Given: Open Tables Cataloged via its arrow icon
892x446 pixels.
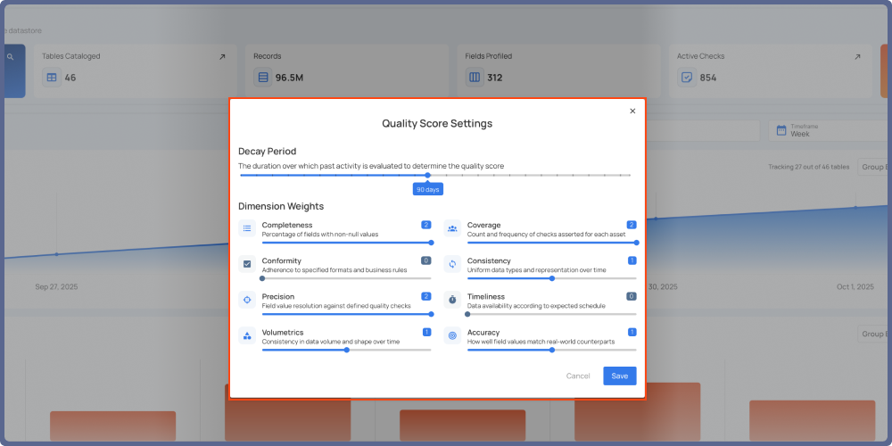Looking at the screenshot, I should click(x=222, y=57).
